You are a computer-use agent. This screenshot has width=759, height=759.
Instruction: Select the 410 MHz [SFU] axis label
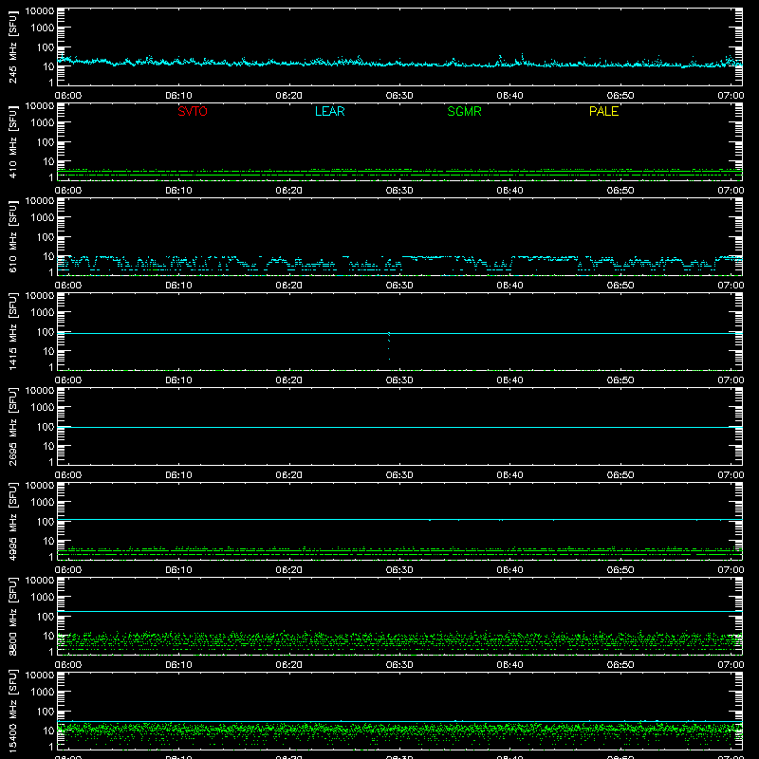point(12,141)
